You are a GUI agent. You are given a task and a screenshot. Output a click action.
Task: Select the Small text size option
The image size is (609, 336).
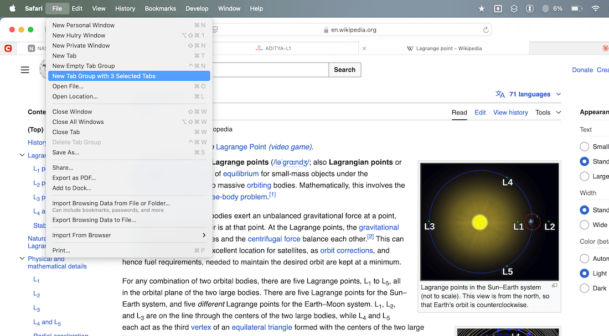tap(584, 146)
